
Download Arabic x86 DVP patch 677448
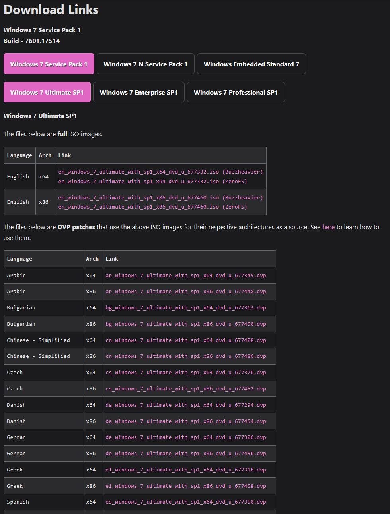coord(186,292)
